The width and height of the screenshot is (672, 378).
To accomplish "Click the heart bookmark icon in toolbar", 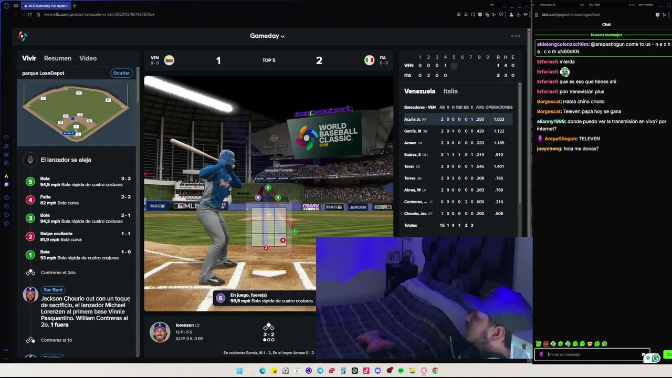I will pos(501,15).
